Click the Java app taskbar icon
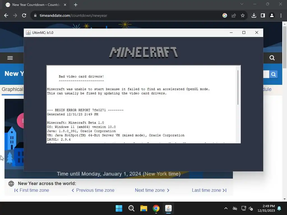 pyautogui.click(x=168, y=208)
